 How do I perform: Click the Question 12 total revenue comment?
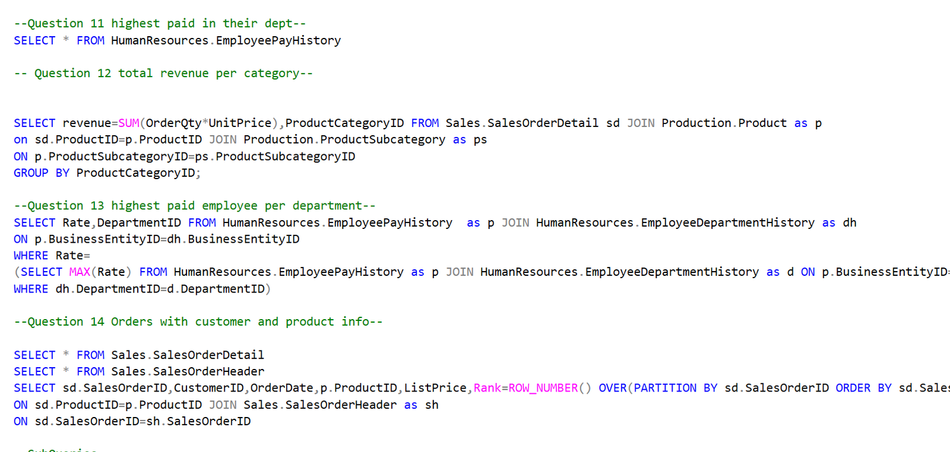click(163, 74)
